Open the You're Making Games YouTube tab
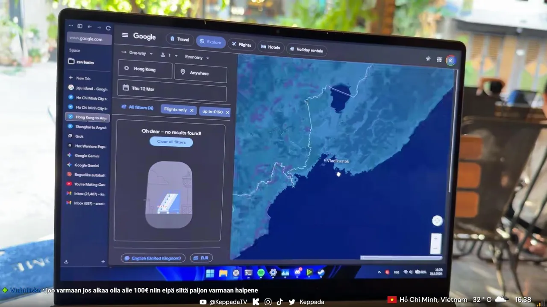The width and height of the screenshot is (547, 307). (x=86, y=184)
